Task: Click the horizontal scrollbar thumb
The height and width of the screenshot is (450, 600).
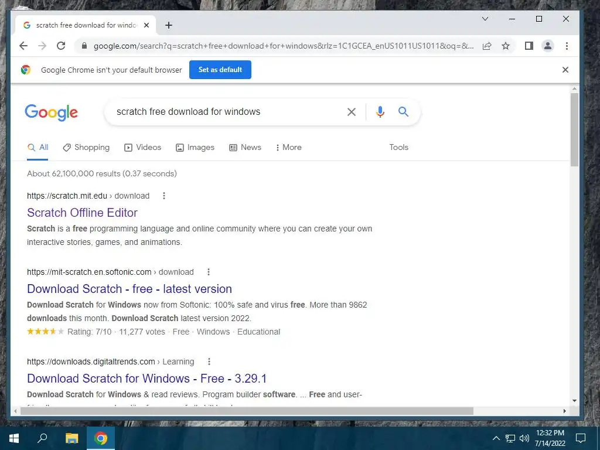Action: 247,411
